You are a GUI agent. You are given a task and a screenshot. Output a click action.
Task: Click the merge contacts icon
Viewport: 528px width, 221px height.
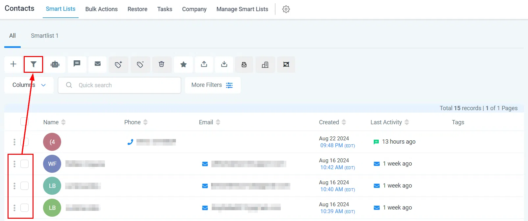point(286,64)
